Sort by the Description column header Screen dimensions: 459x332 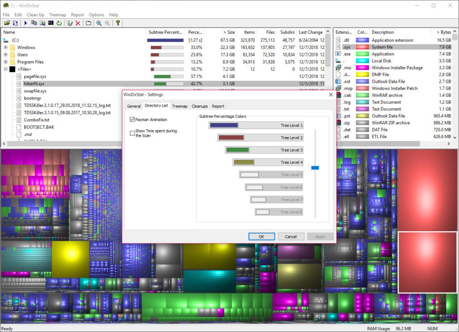[x=400, y=32]
